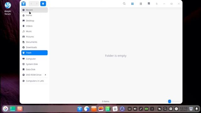Viewport: 201px width, 113px height.
Task: Switch to list view
Action: 141,4
